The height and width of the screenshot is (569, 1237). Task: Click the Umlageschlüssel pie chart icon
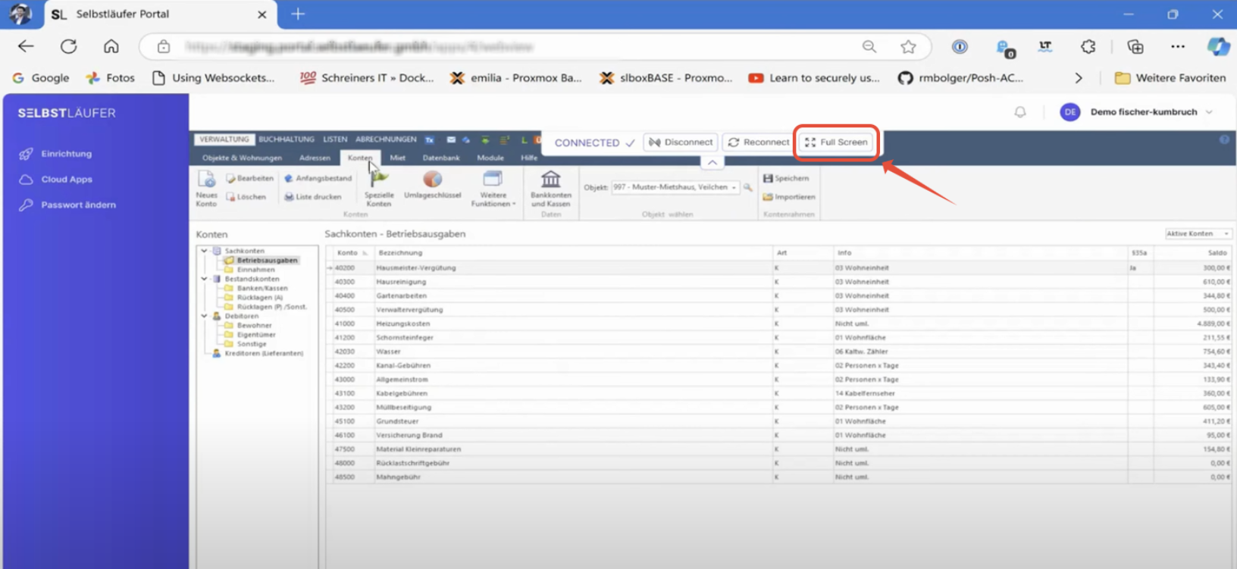point(432,180)
